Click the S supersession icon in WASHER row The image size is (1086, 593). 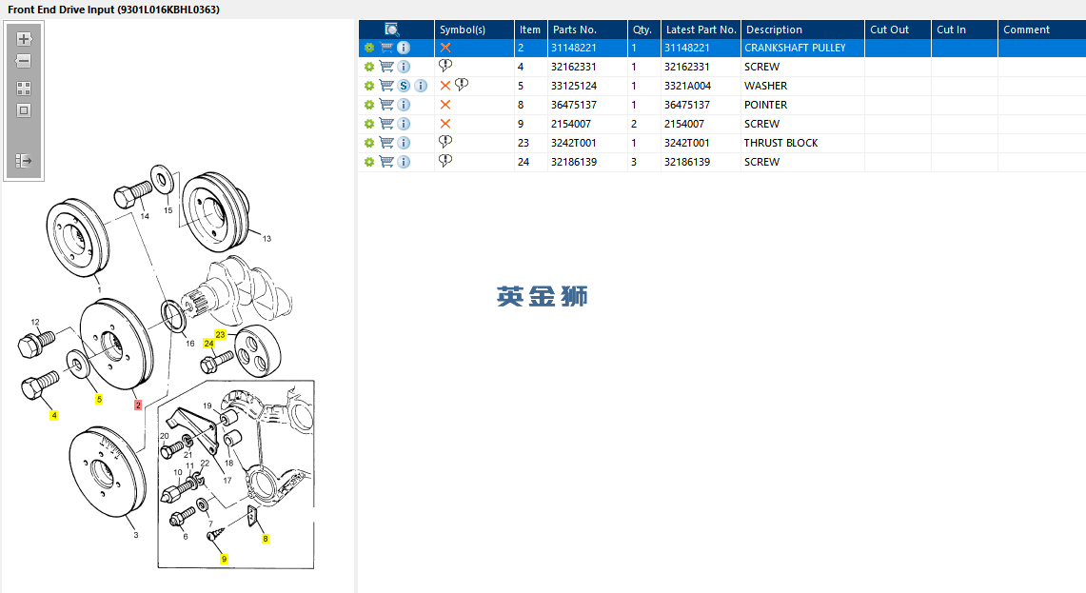tap(404, 86)
